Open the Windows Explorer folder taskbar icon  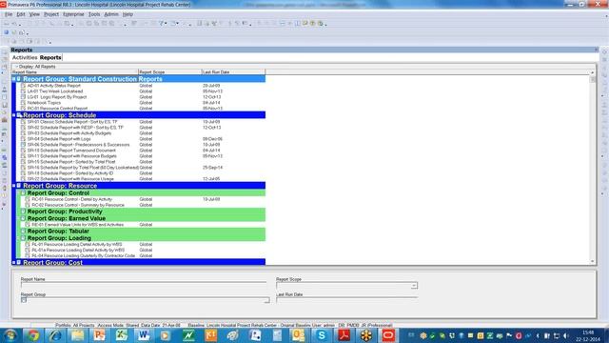coord(77,335)
